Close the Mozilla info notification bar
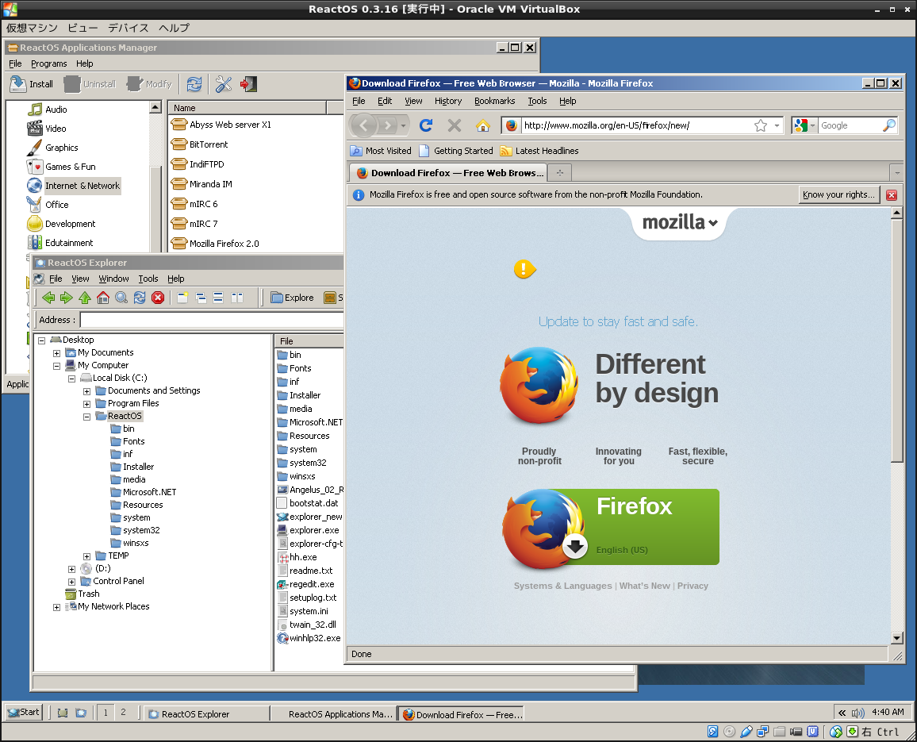Image resolution: width=917 pixels, height=742 pixels. point(892,195)
